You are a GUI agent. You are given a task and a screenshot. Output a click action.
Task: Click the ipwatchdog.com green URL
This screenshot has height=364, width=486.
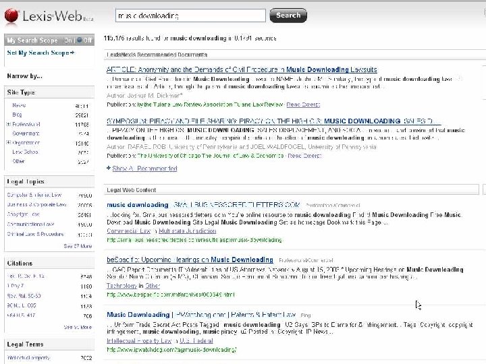[x=171, y=350]
